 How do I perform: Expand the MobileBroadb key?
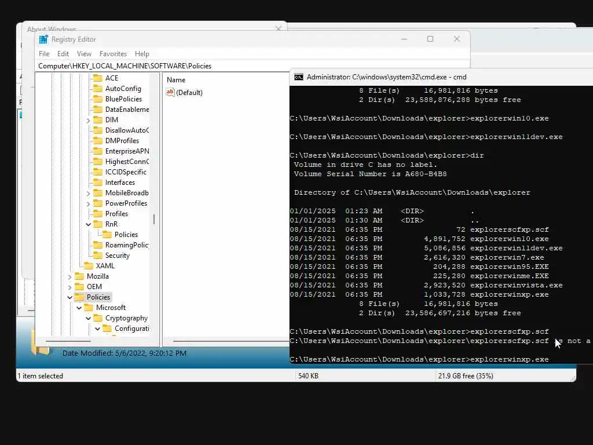point(88,194)
